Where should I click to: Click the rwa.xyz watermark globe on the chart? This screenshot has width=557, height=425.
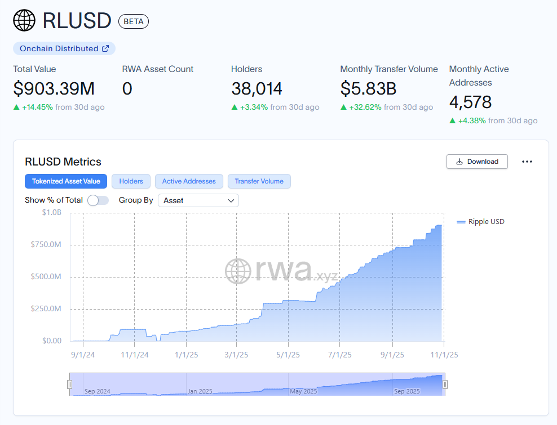[x=239, y=272]
